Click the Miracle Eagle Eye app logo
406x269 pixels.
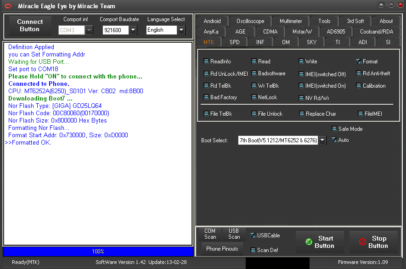click(x=8, y=6)
